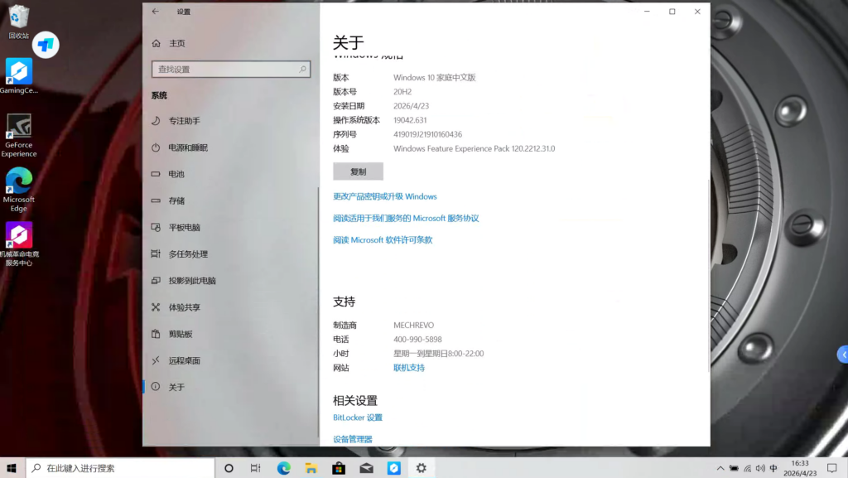Open GeForce Experience desktop shortcut

[x=18, y=135]
